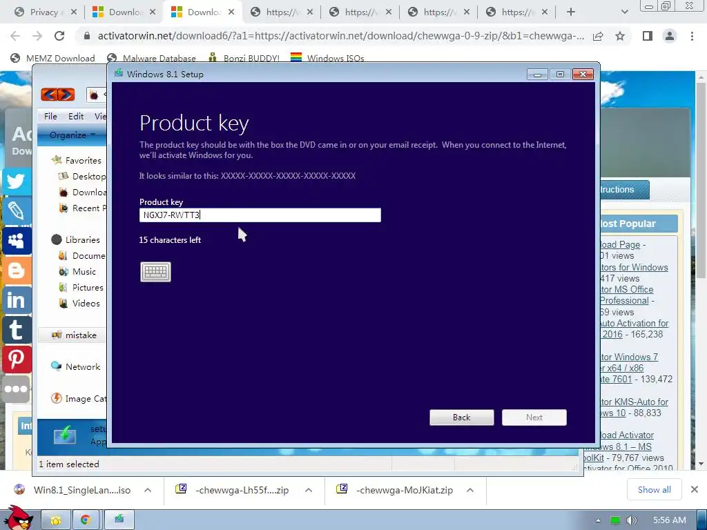The height and width of the screenshot is (530, 707).
Task: Click the disabled Next button
Action: 534,418
